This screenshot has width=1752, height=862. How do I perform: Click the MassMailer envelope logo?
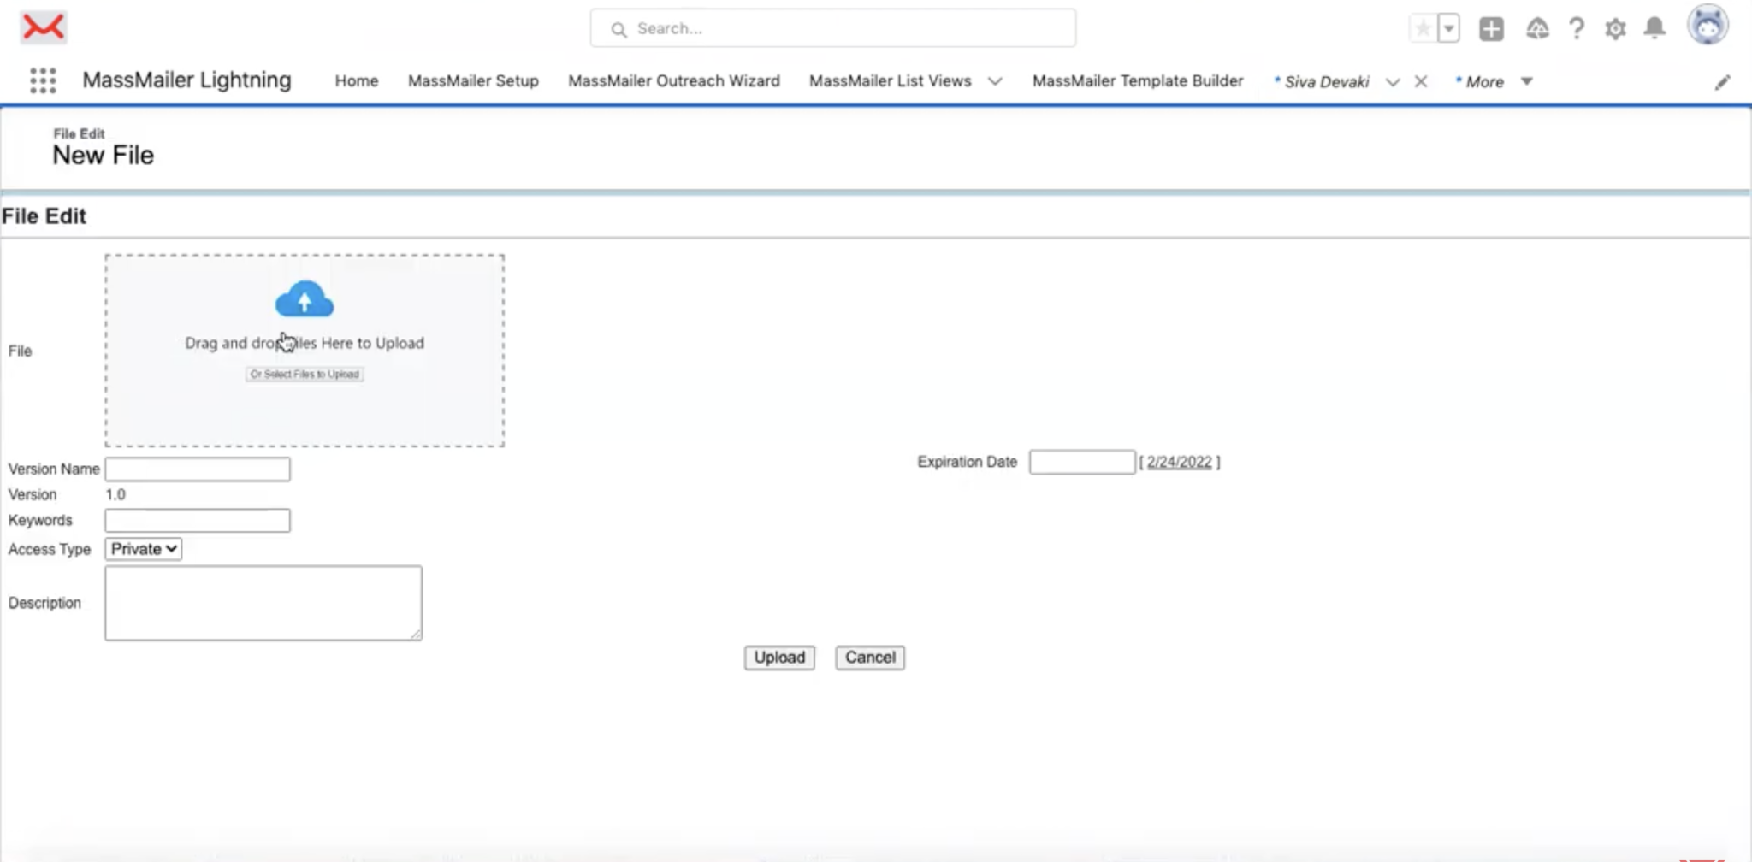pos(44,27)
